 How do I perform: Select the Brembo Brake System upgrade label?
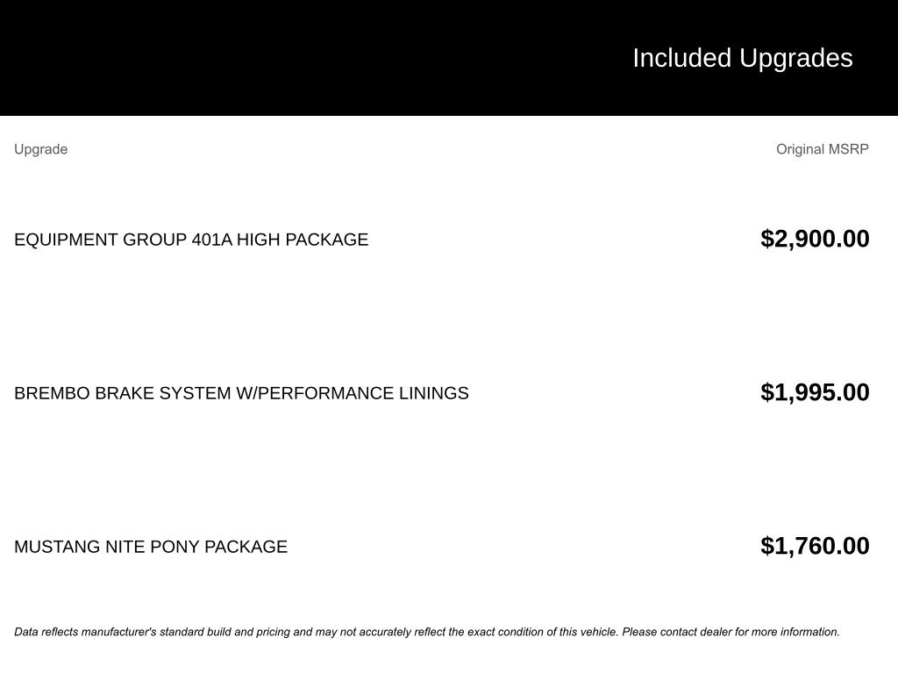pyautogui.click(x=241, y=393)
